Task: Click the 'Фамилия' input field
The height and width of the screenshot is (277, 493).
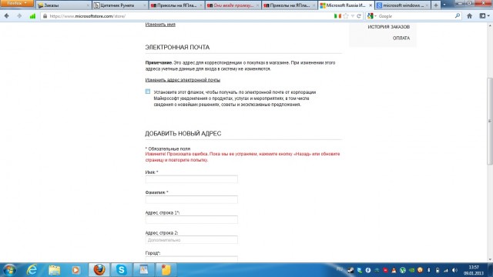Action: point(192,199)
